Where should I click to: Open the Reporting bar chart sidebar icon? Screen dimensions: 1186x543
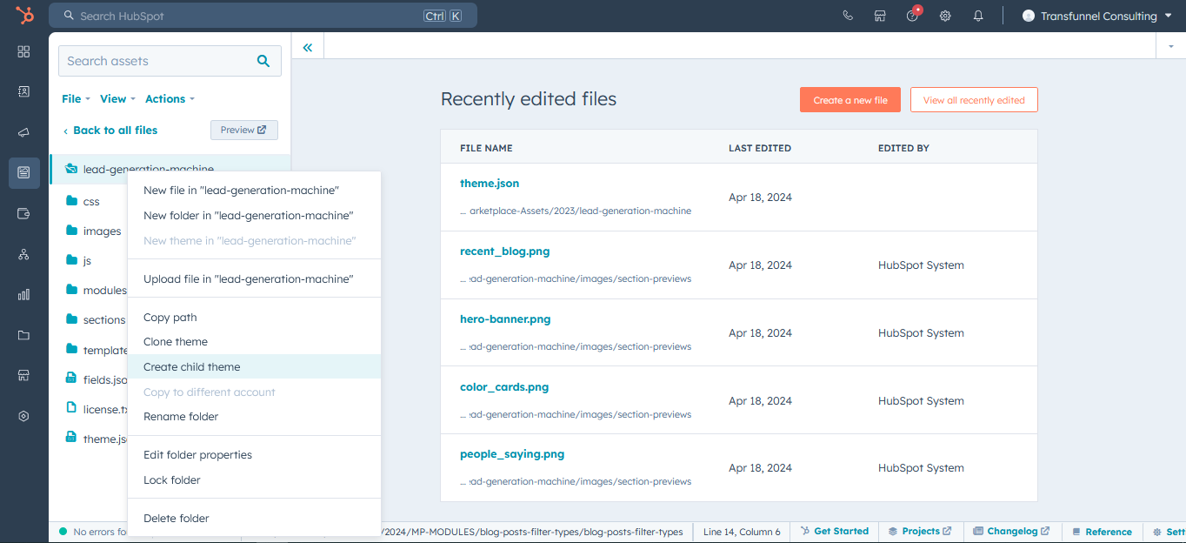click(23, 294)
